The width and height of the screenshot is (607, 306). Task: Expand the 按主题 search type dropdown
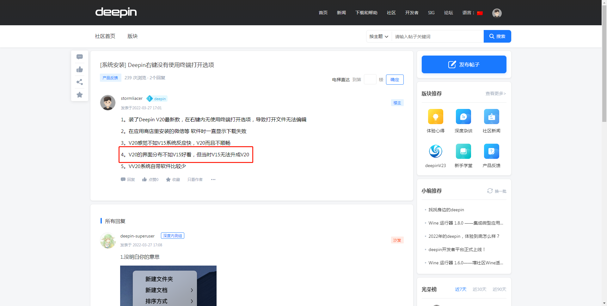pos(379,36)
